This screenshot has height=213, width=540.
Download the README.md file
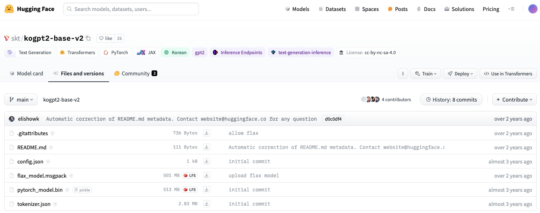pyautogui.click(x=207, y=147)
